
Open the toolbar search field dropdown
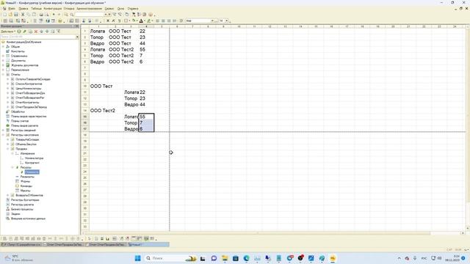106,15
